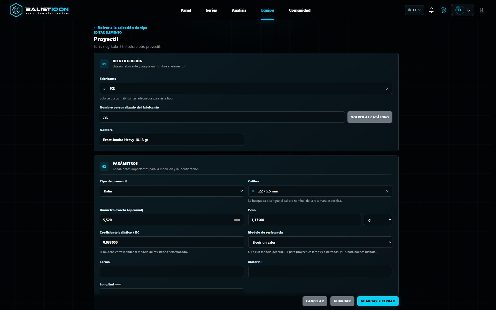The width and height of the screenshot is (496, 310).
Task: Click Guardar y cerrar button
Action: (378, 301)
